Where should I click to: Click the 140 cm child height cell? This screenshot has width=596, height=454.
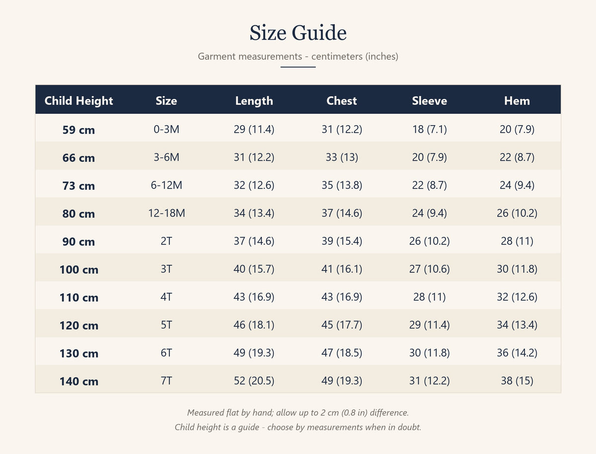click(x=79, y=381)
